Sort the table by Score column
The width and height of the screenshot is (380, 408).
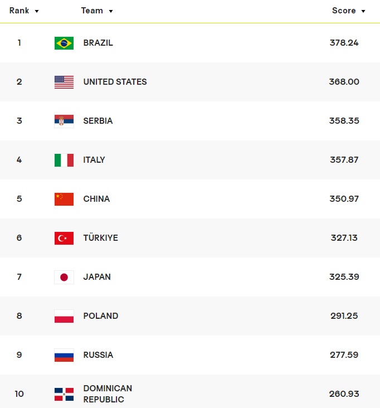348,11
